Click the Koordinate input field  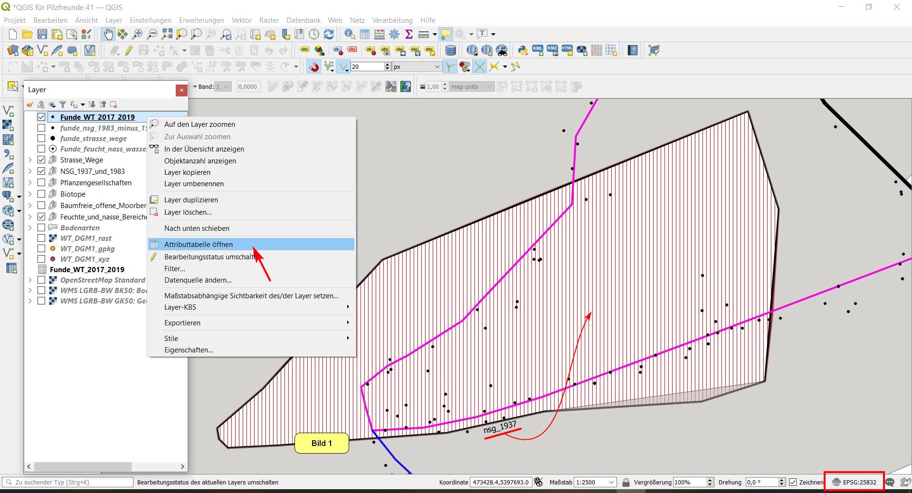500,482
